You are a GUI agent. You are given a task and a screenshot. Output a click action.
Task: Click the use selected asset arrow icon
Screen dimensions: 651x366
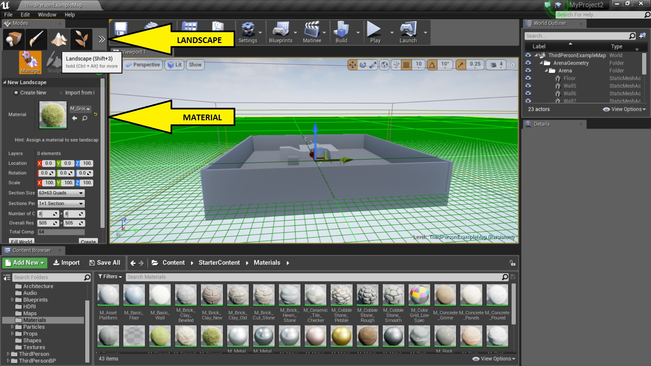click(75, 118)
